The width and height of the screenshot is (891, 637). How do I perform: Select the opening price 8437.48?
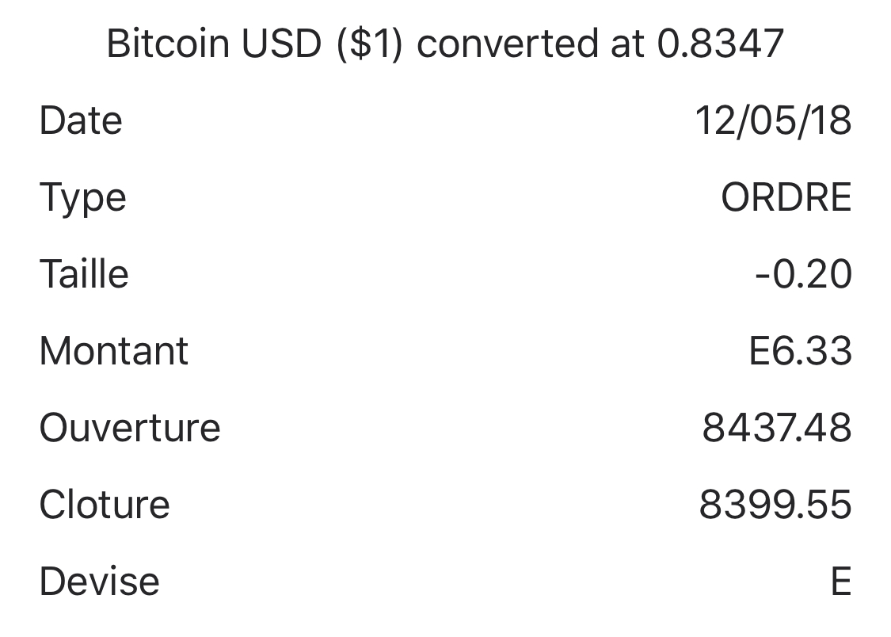coord(776,428)
